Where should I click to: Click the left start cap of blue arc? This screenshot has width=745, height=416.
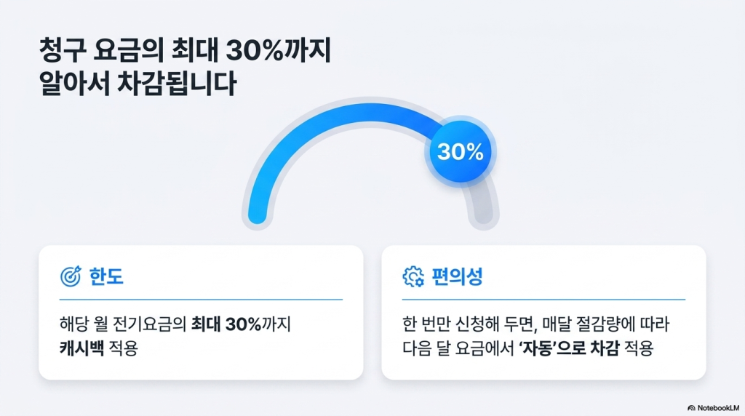(x=258, y=215)
